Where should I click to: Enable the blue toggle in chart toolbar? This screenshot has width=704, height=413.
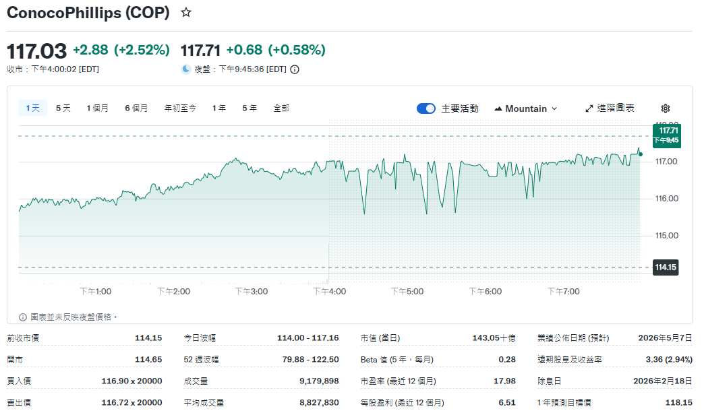pos(426,108)
